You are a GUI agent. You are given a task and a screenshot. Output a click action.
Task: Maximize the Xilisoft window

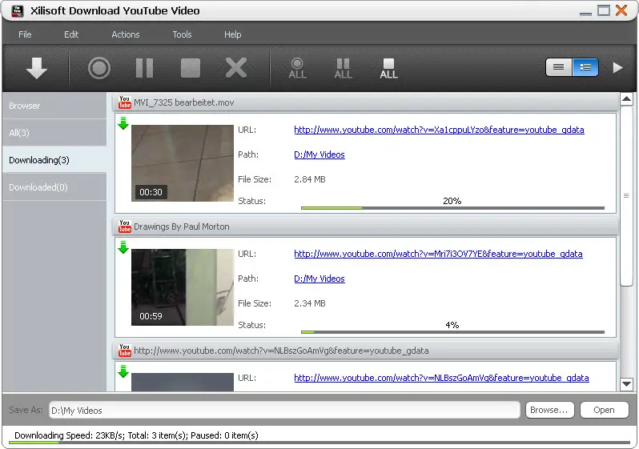pyautogui.click(x=604, y=10)
